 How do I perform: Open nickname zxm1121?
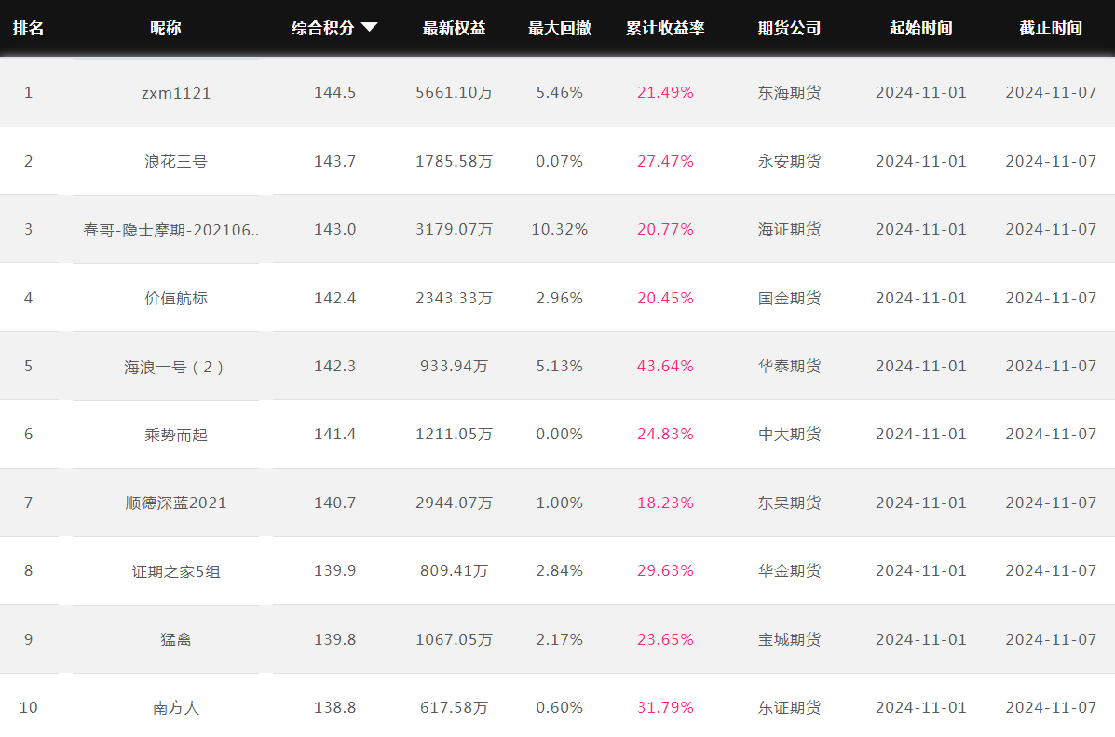click(176, 93)
